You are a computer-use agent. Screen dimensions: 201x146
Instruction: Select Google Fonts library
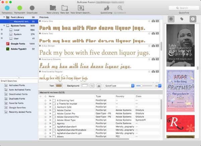pyautogui.click(x=18, y=44)
